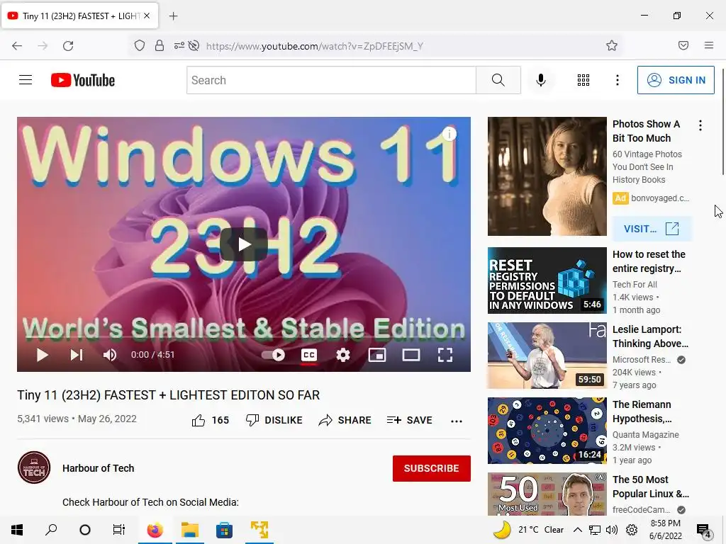Open How to reset the entire registry title
Screen dimensions: 726x544
pyautogui.click(x=649, y=261)
